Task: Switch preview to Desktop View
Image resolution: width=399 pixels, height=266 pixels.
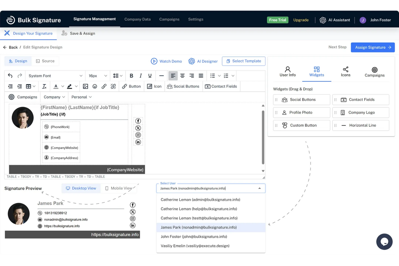Action: point(81,188)
